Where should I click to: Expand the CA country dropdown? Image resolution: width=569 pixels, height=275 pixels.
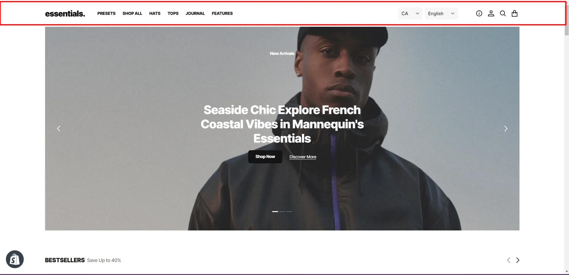coord(410,13)
